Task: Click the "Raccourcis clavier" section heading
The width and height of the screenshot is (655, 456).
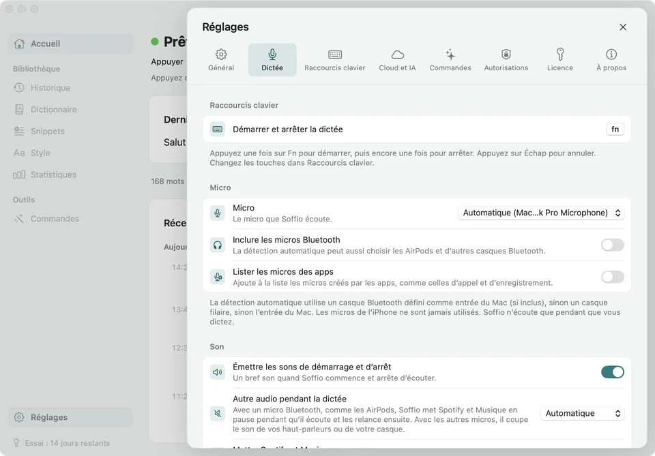Action: click(244, 105)
